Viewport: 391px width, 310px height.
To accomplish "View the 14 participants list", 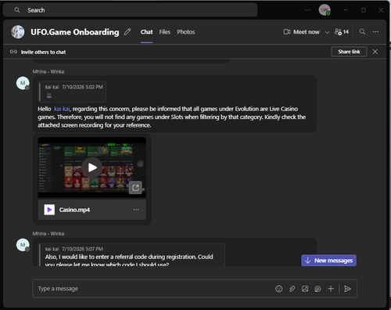I will coord(342,32).
